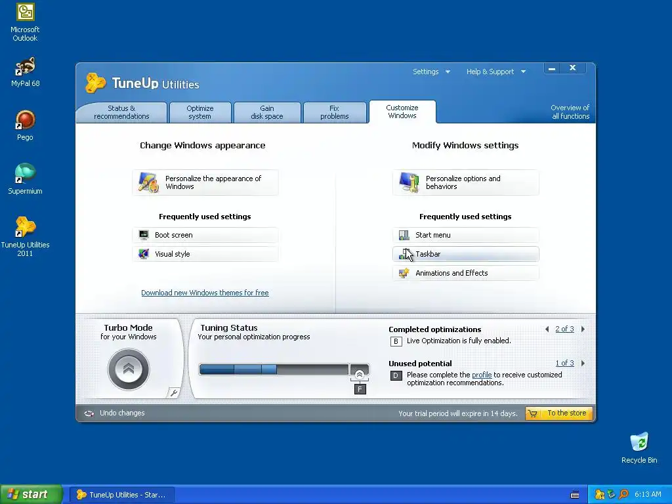
Task: Select the Customize Windows tab
Action: (x=402, y=112)
